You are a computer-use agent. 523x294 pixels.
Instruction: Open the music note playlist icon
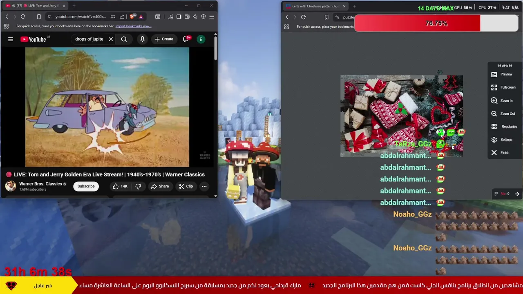(x=171, y=17)
